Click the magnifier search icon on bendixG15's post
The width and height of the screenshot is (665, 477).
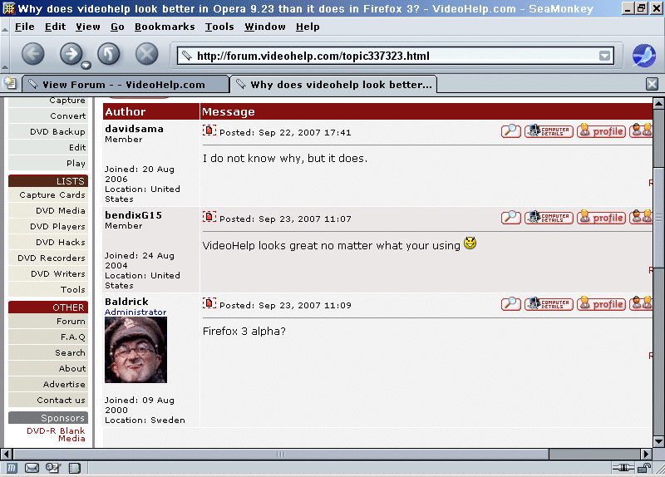click(x=510, y=218)
